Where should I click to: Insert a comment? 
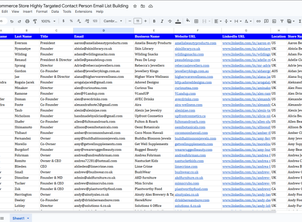coord(266,21)
